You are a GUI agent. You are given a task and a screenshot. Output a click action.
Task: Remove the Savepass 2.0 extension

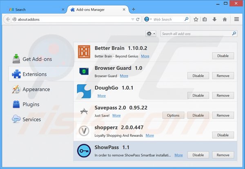click(x=223, y=115)
